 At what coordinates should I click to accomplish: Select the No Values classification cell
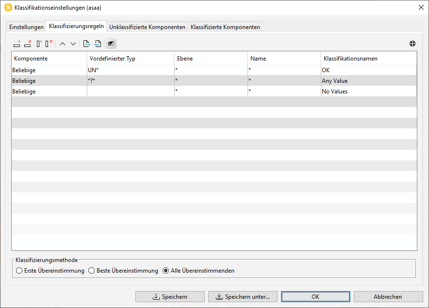369,91
